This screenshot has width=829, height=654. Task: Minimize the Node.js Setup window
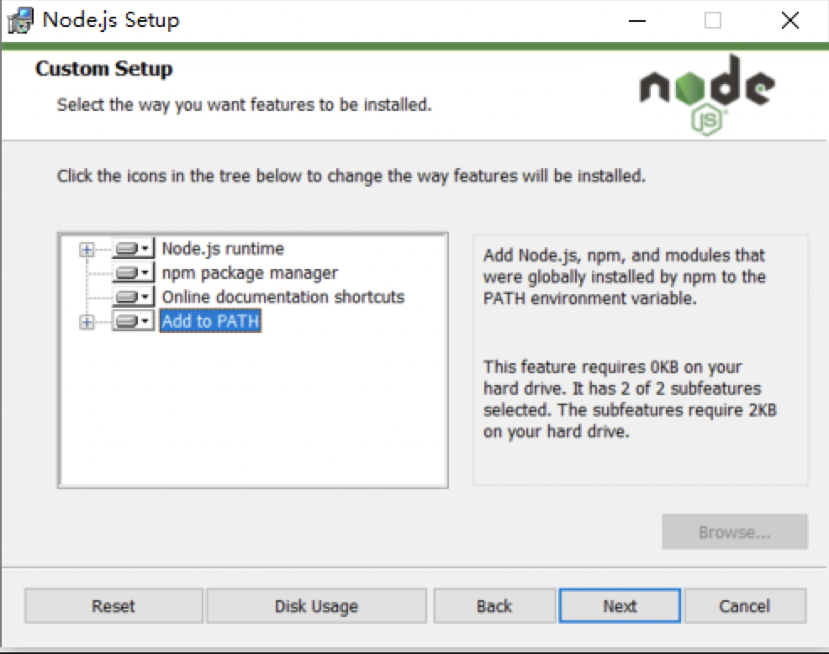click(x=636, y=21)
